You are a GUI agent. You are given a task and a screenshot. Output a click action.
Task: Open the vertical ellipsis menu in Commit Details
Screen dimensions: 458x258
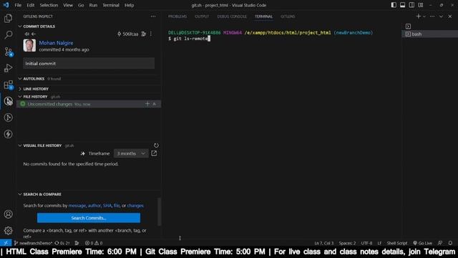(x=151, y=34)
